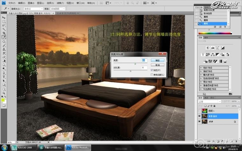Add a Black & White adjustment icon
Viewport: 242px width, 151px height.
click(x=217, y=54)
